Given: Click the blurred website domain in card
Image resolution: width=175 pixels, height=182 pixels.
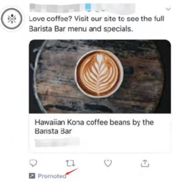Looking at the screenshot, I should click(x=57, y=142).
